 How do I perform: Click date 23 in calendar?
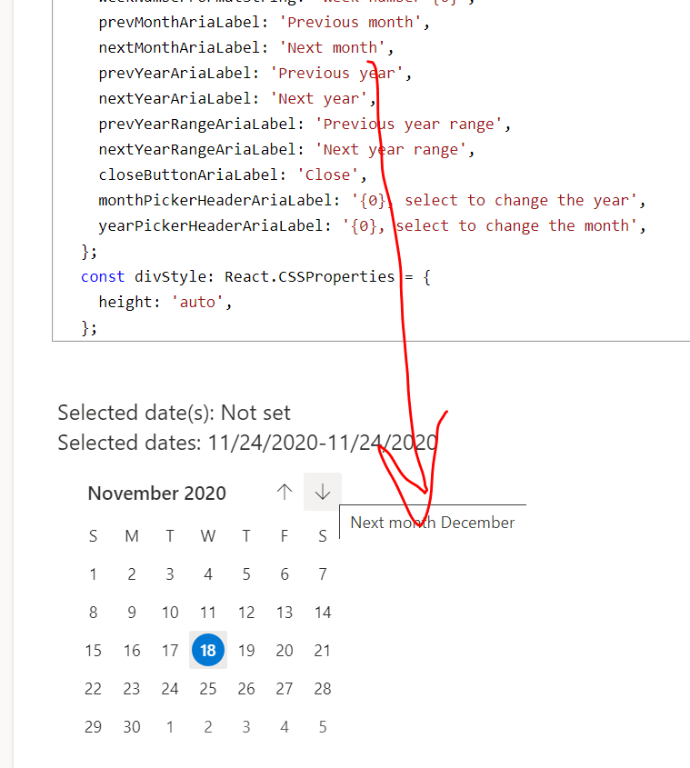click(x=131, y=689)
